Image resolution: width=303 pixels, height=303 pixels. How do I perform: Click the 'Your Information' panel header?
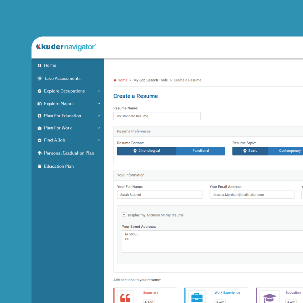click(208, 175)
